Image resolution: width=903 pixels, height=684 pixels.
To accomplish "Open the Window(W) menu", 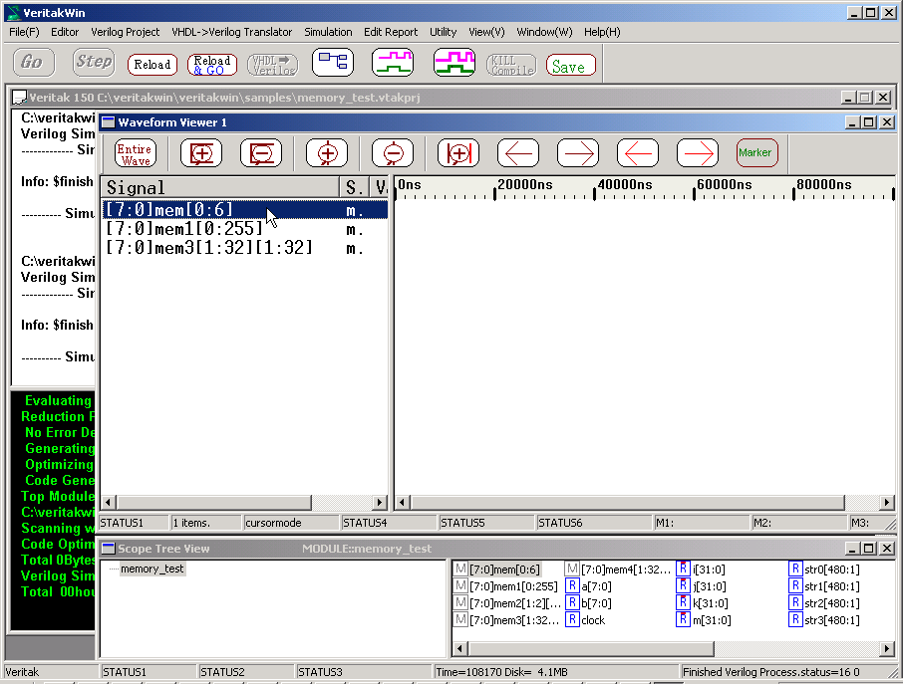I will 544,32.
